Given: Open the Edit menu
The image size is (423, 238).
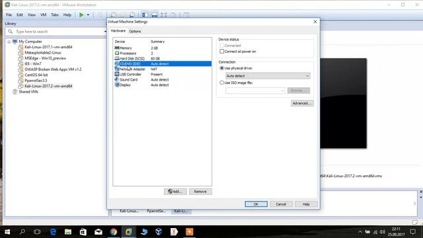Looking at the screenshot, I should point(20,15).
